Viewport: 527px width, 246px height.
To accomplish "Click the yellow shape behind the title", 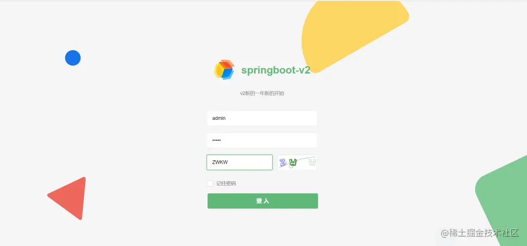I will 353,34.
